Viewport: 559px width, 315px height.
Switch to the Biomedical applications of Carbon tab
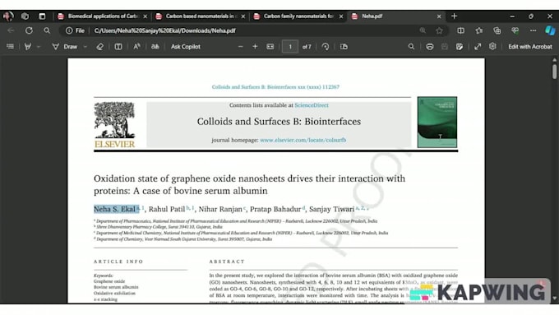tap(102, 16)
